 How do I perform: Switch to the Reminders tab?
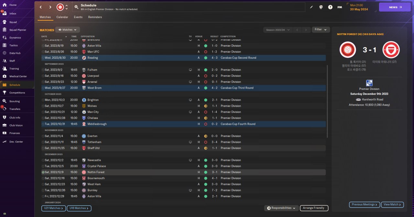pyautogui.click(x=95, y=17)
